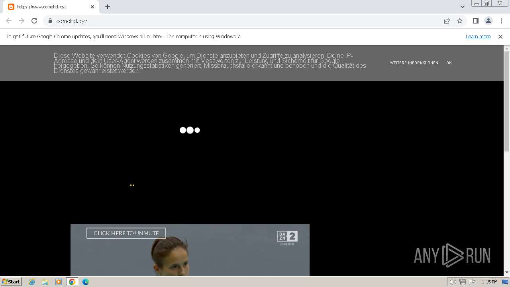The width and height of the screenshot is (510, 287).
Task: Share this page via the share icon
Action: pyautogui.click(x=447, y=21)
